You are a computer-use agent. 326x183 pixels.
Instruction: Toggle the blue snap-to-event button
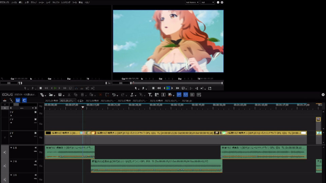24,100
